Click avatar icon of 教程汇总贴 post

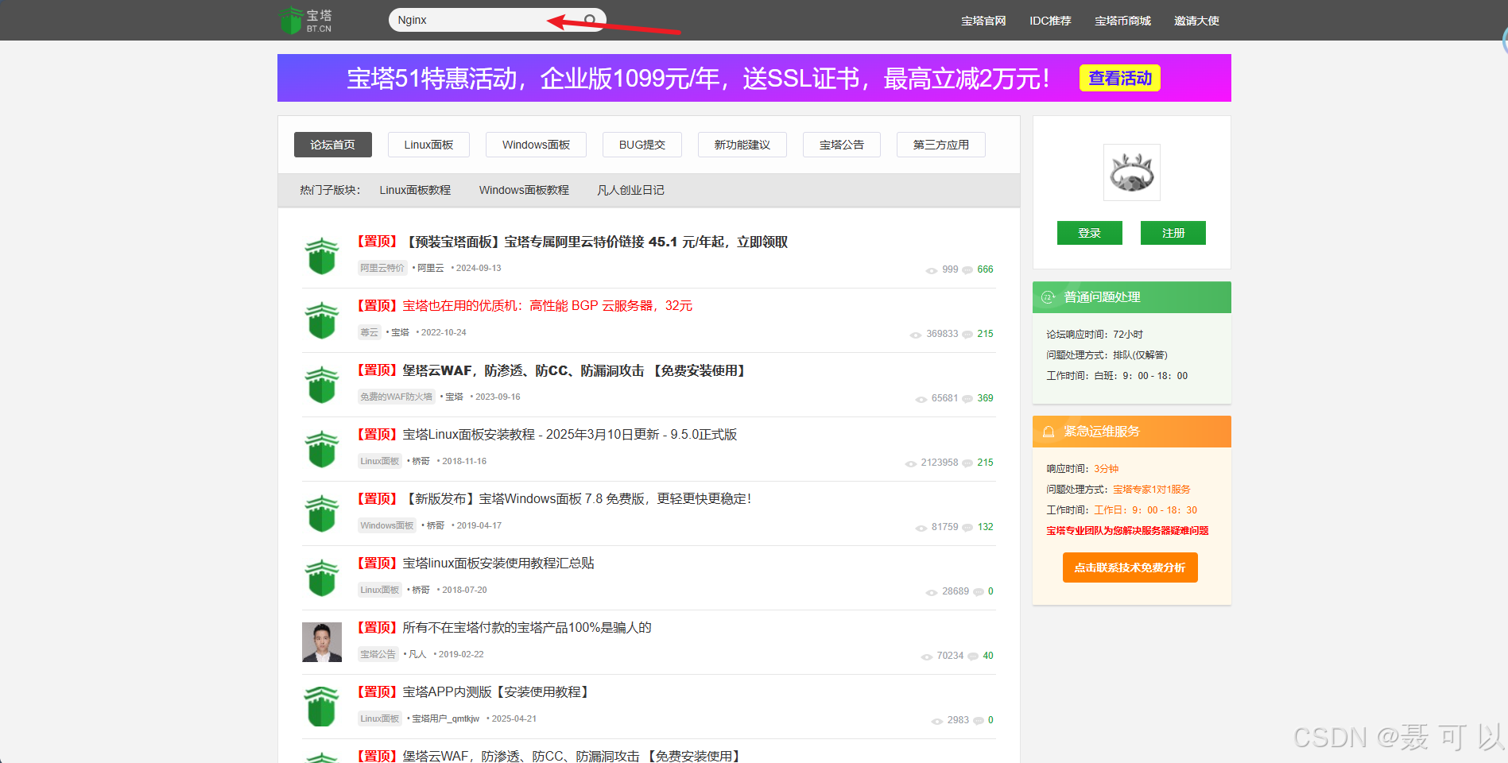click(x=322, y=578)
